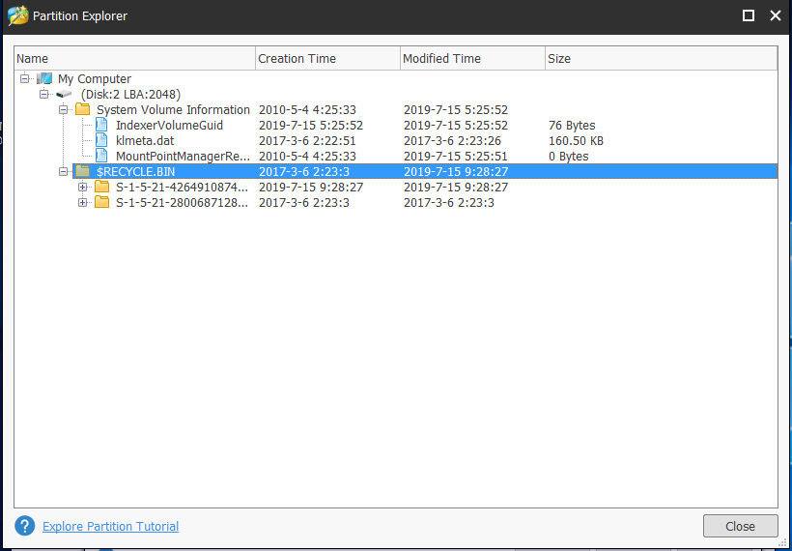The width and height of the screenshot is (792, 551).
Task: Select the klmeta.dat file name
Action: (145, 140)
